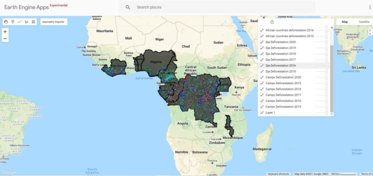Viewport: 373px width, 176px height.
Task: Select the draw rectangle tool
Action: pos(33,22)
